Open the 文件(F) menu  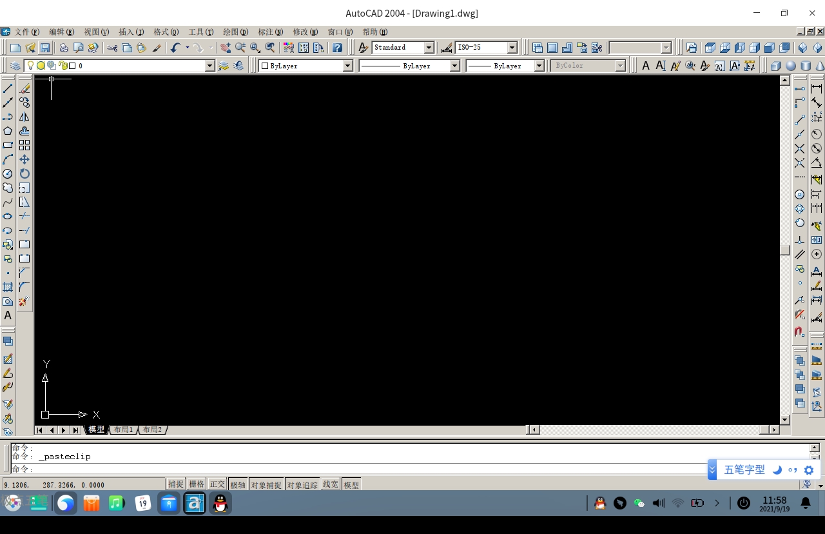(x=27, y=32)
